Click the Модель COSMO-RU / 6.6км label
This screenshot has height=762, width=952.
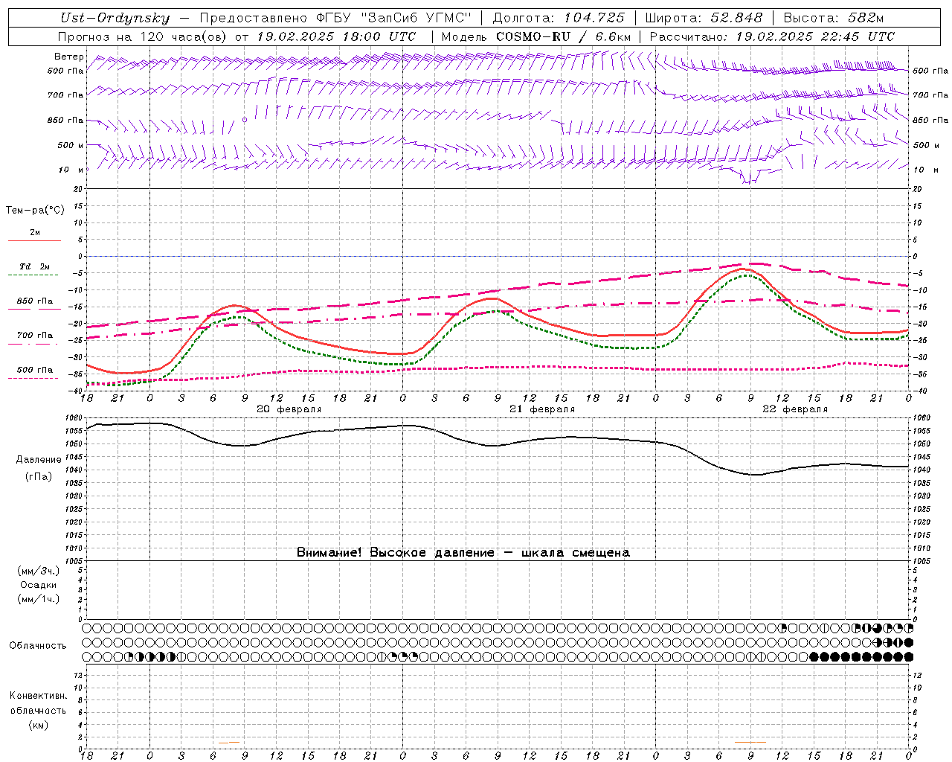535,36
